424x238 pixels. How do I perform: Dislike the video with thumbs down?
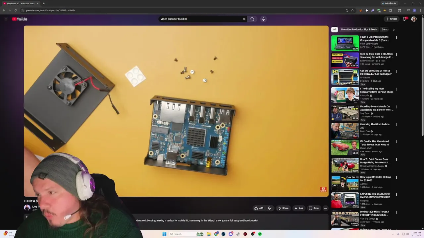270,208
